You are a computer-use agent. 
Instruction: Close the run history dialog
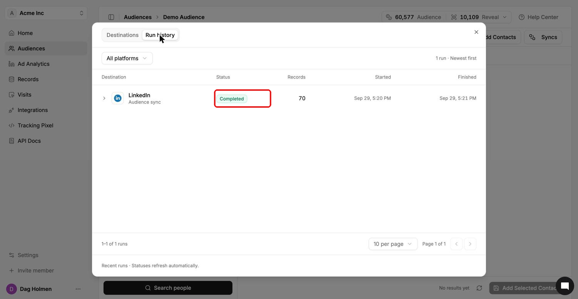476,32
